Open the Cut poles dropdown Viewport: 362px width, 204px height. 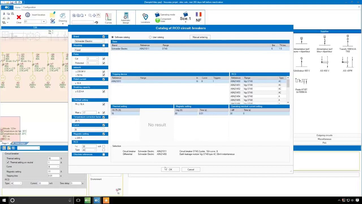(93, 59)
